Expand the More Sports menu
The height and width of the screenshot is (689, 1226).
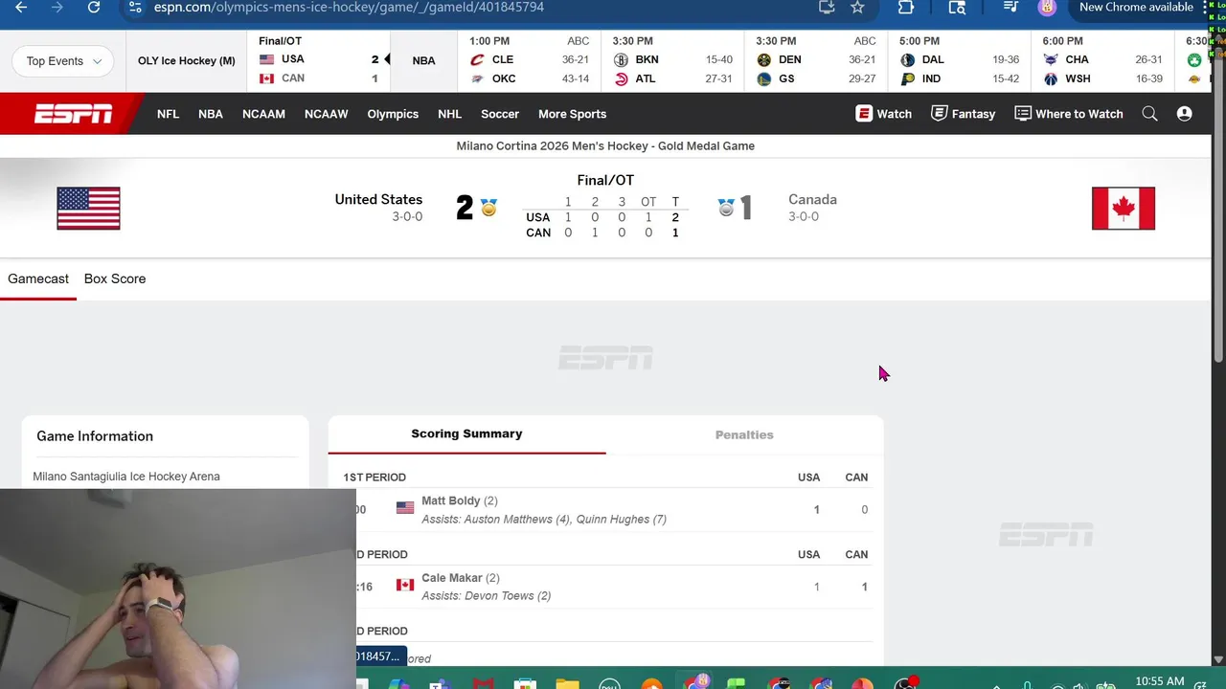pyautogui.click(x=572, y=114)
